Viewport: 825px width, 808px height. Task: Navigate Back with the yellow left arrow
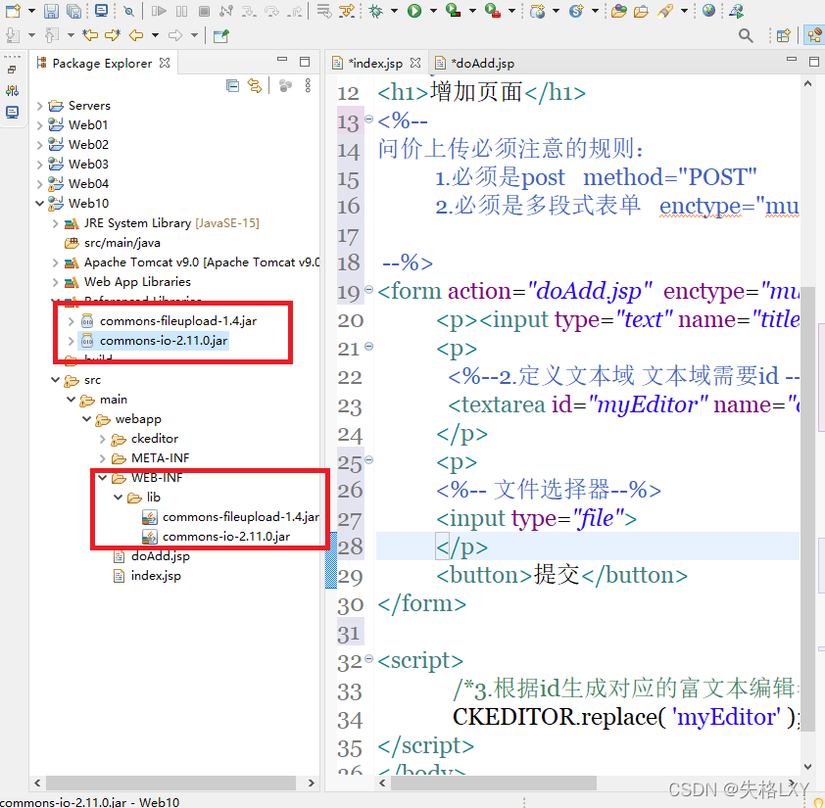[136, 35]
